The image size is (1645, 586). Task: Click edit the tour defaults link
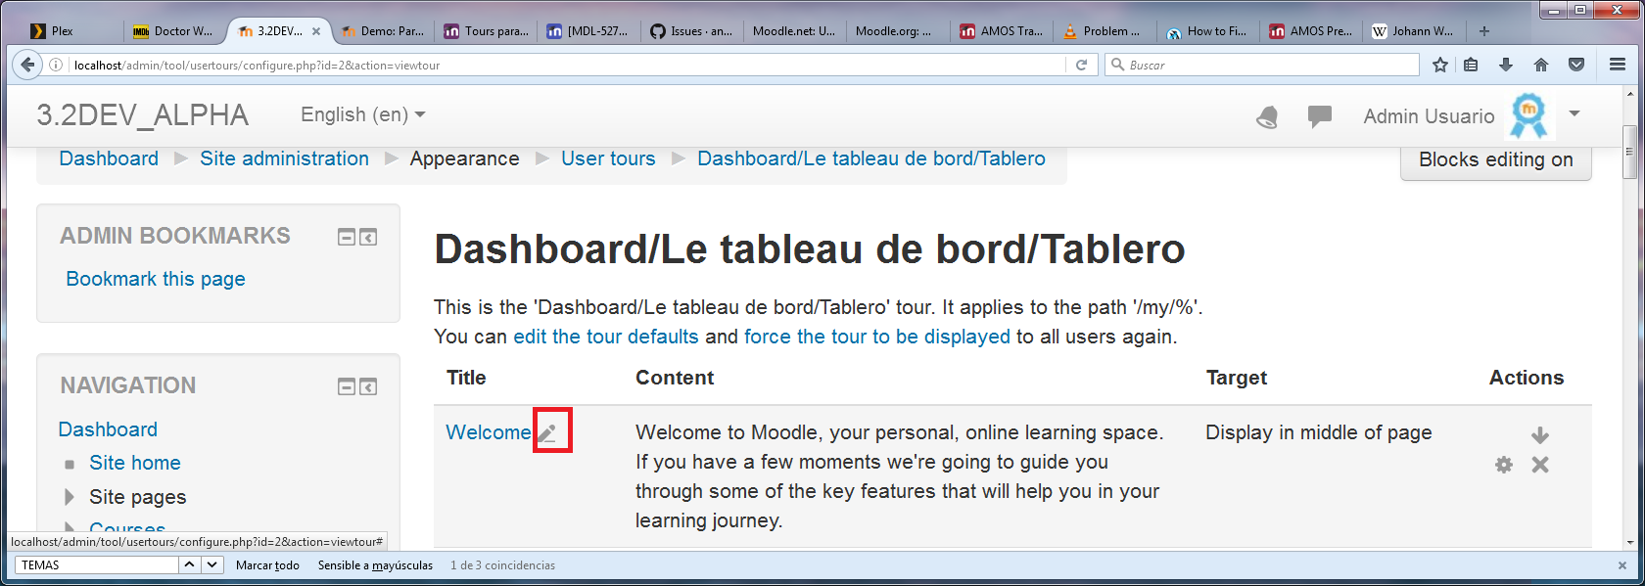(606, 337)
